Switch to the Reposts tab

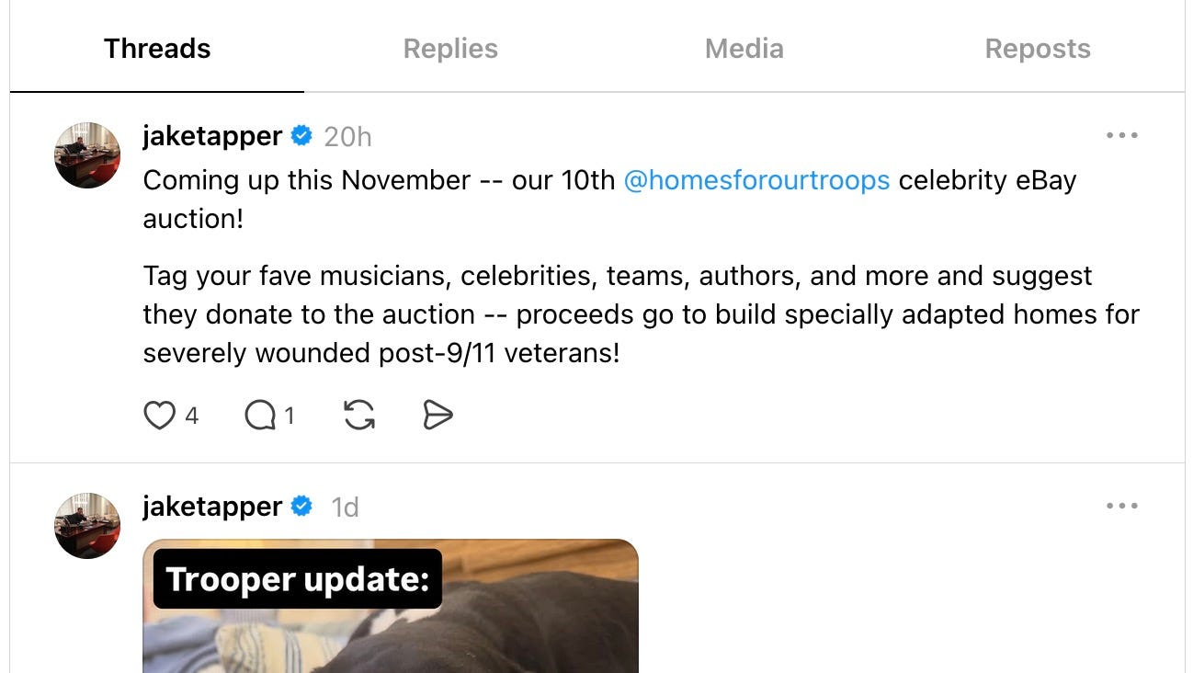coord(1038,49)
